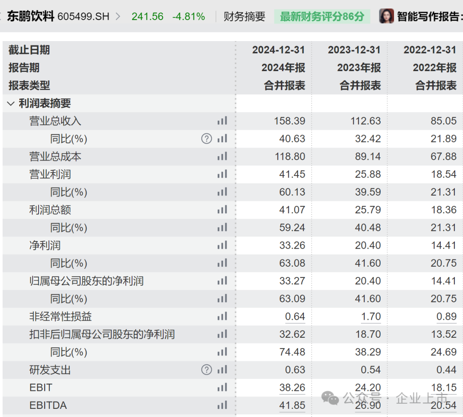Open chart icon for 同比 under 利润总额
Viewport: 463px width, 417px height.
click(222, 227)
